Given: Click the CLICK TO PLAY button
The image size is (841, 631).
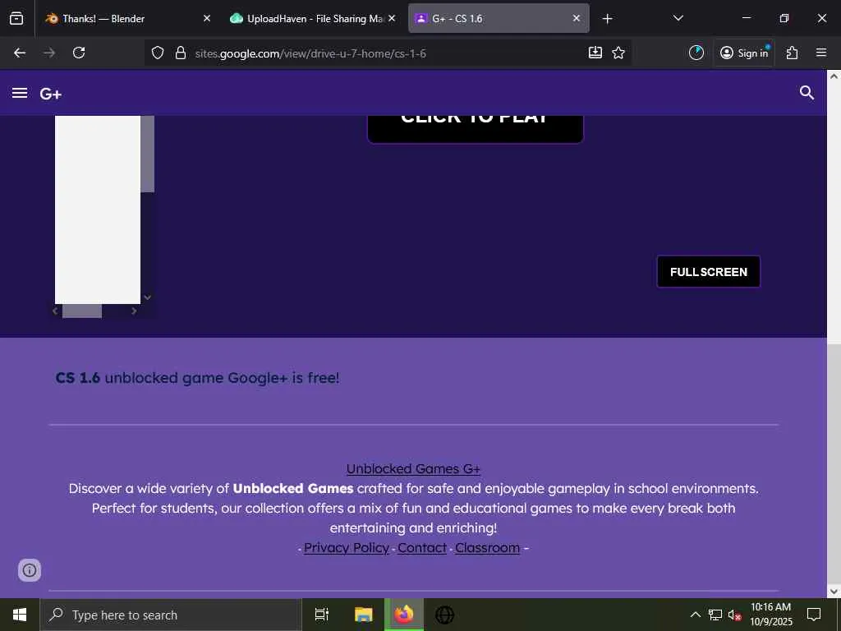Looking at the screenshot, I should (x=476, y=129).
